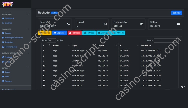The image size is (188, 108).
Task: Open the Métricas tab
Action: click(x=89, y=33)
